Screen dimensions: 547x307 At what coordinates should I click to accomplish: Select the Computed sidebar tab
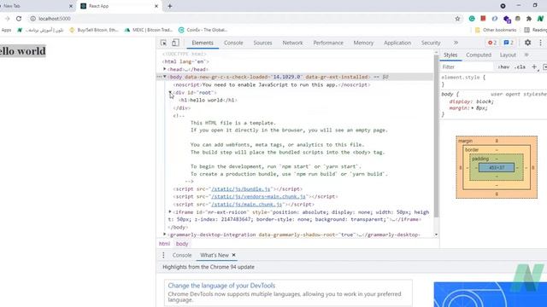479,55
